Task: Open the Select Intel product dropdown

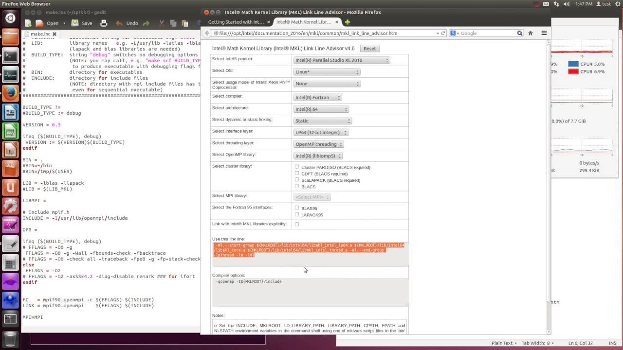Action: click(x=342, y=60)
